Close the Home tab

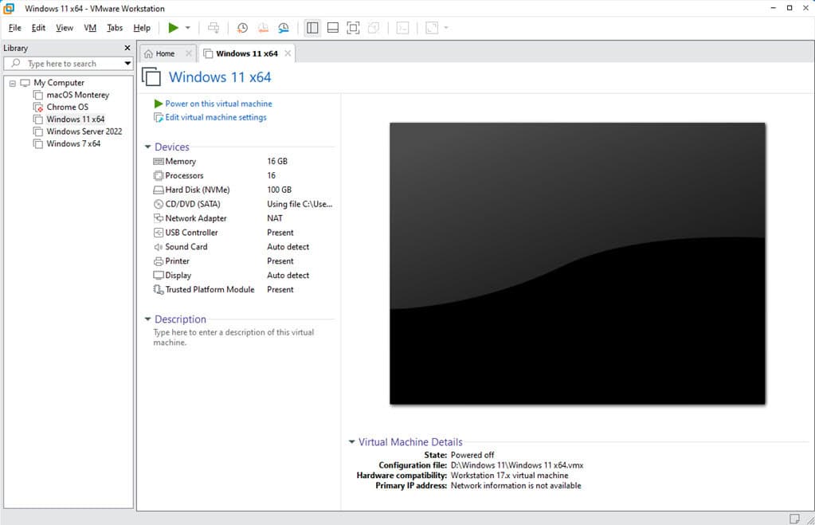point(189,53)
